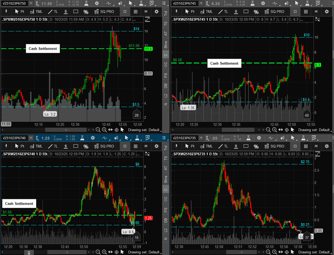This screenshot has height=255, width=334.
Task: Click price level tool in bottom-right chart
Action: point(236,146)
